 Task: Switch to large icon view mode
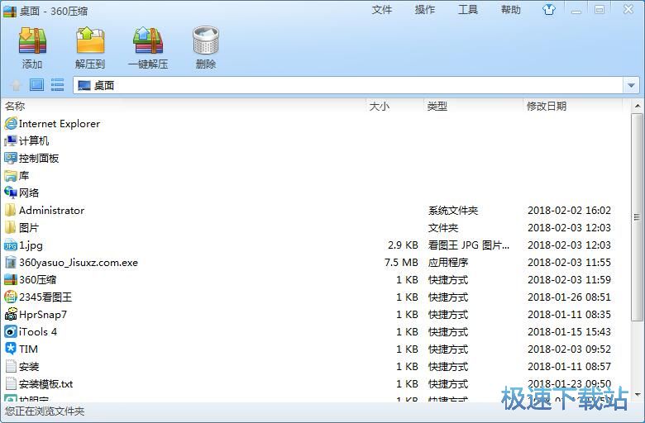[36, 85]
